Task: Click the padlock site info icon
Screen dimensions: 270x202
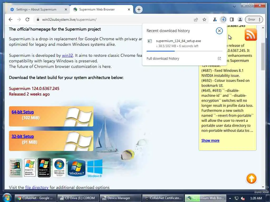Action: pos(38,19)
